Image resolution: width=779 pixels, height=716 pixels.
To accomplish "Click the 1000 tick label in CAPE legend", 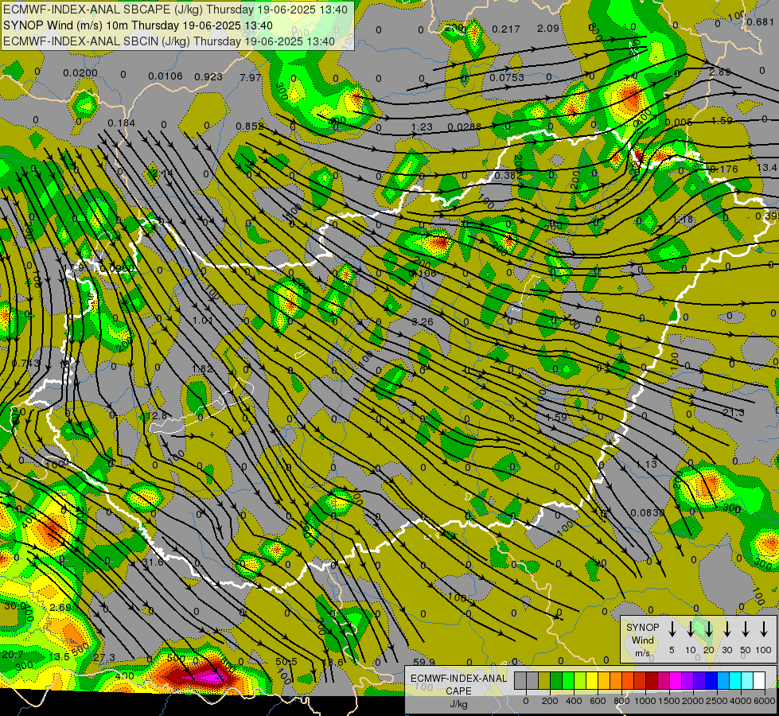I will pos(645,701).
